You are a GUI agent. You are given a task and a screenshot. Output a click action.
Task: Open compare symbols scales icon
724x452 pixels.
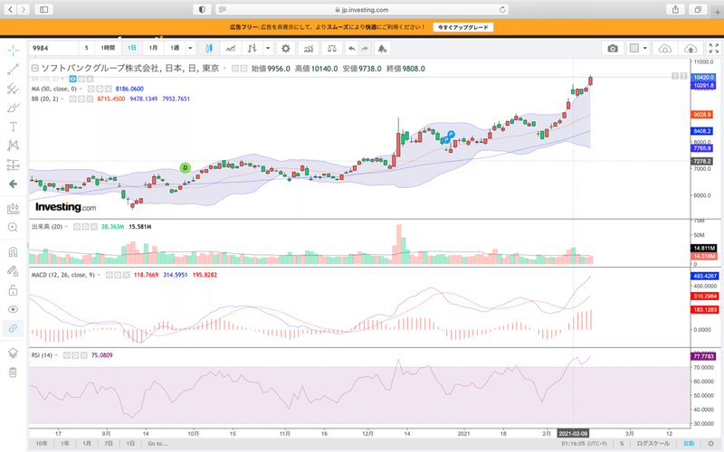point(331,48)
